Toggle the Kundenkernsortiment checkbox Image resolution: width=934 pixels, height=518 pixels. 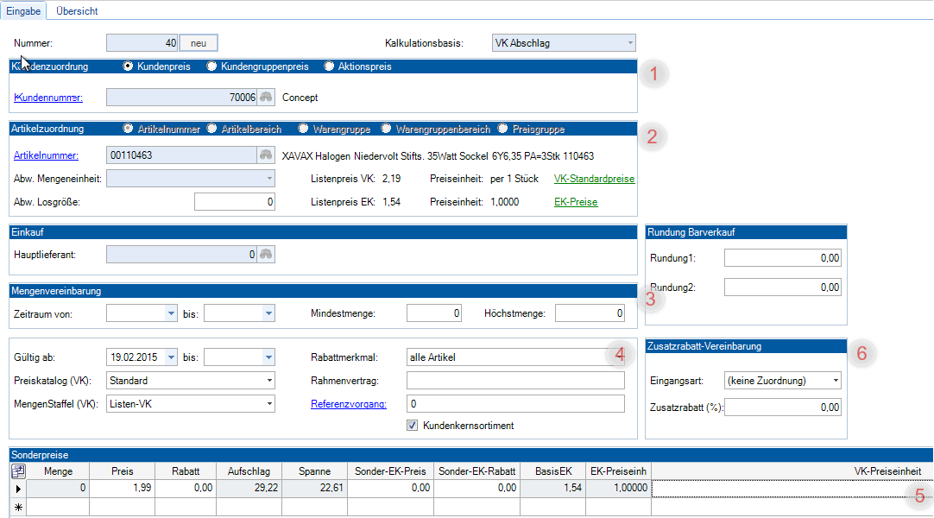[x=413, y=426]
